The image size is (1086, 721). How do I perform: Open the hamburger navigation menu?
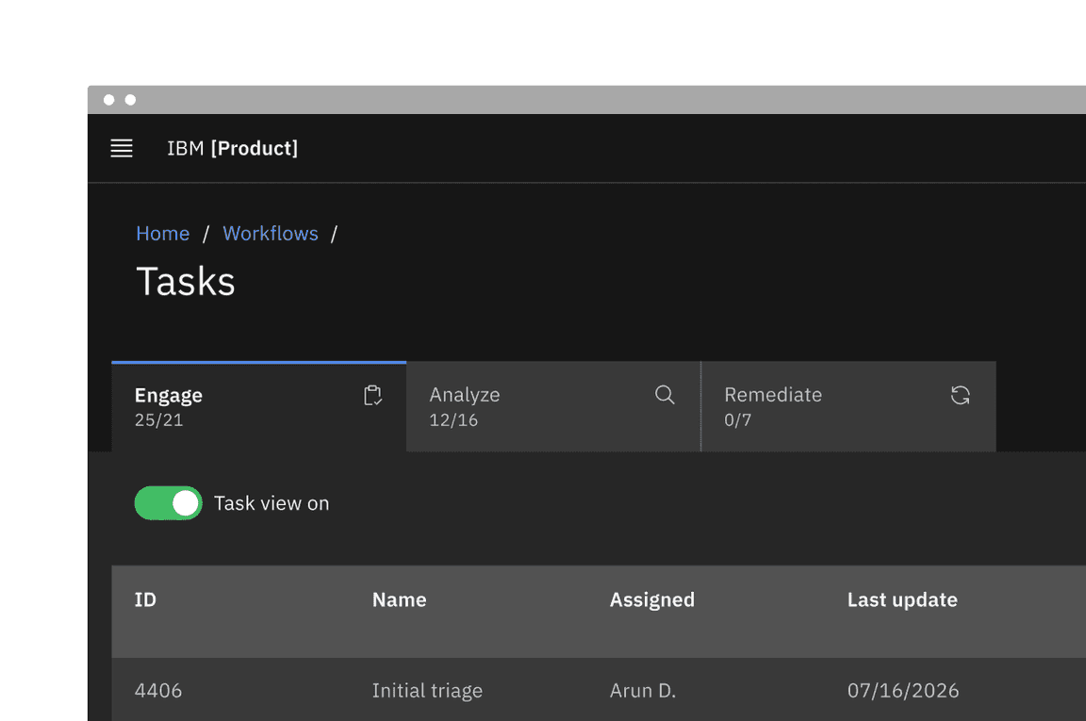[122, 148]
